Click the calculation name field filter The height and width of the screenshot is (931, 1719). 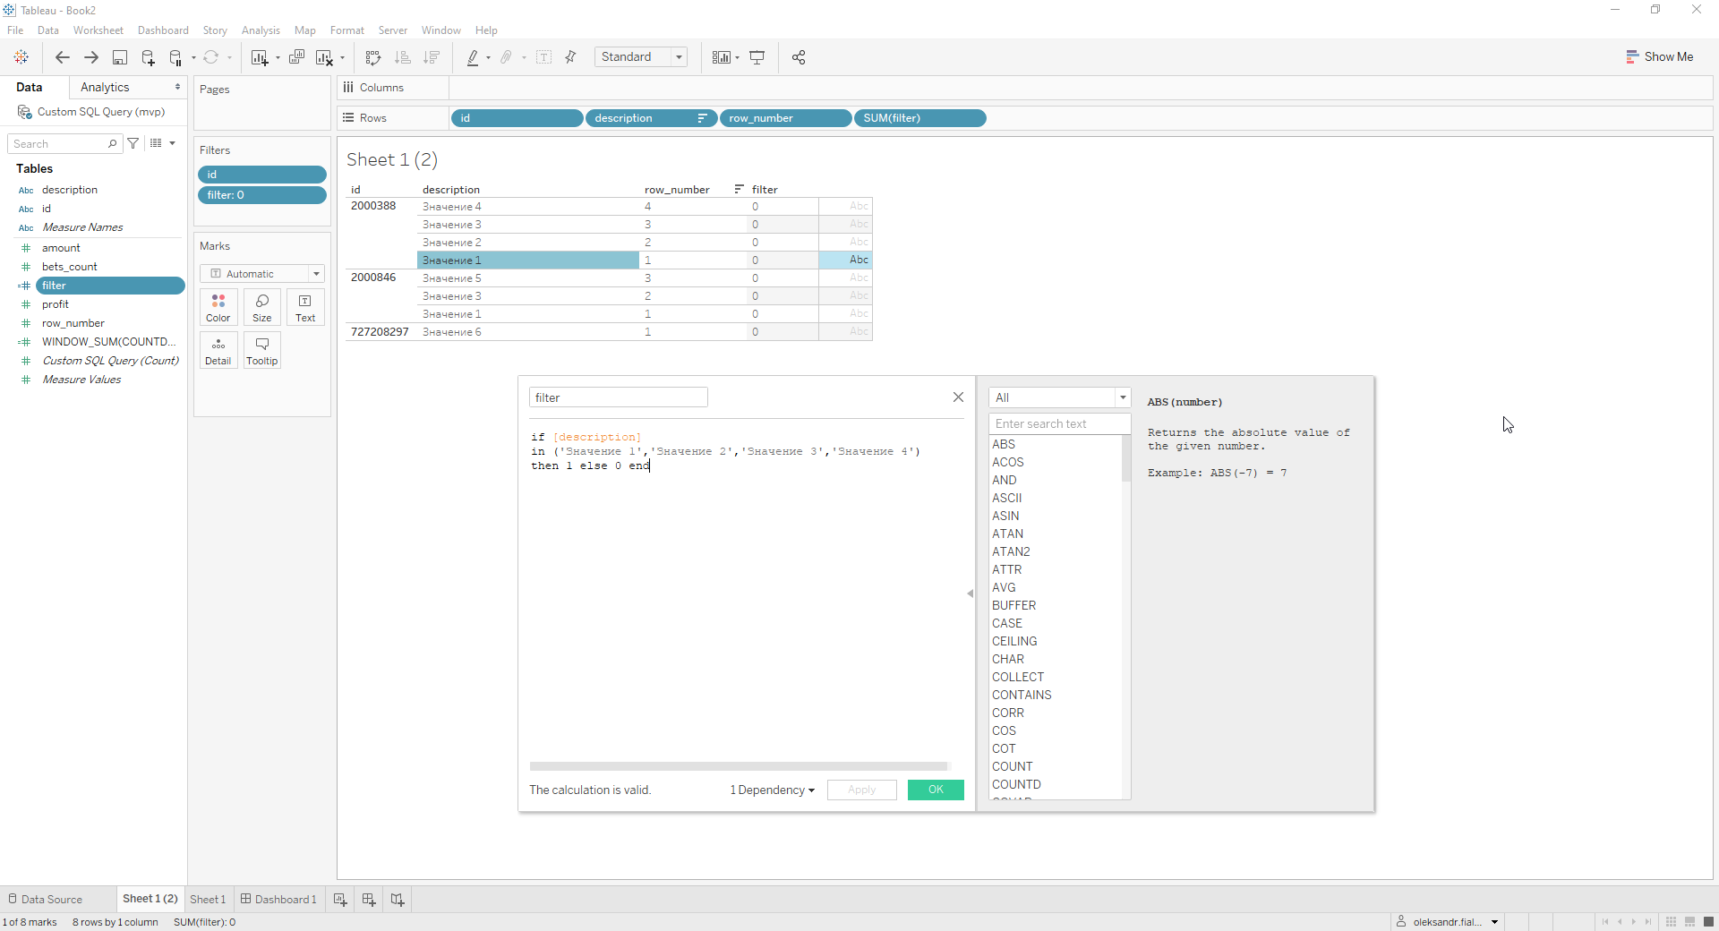619,397
